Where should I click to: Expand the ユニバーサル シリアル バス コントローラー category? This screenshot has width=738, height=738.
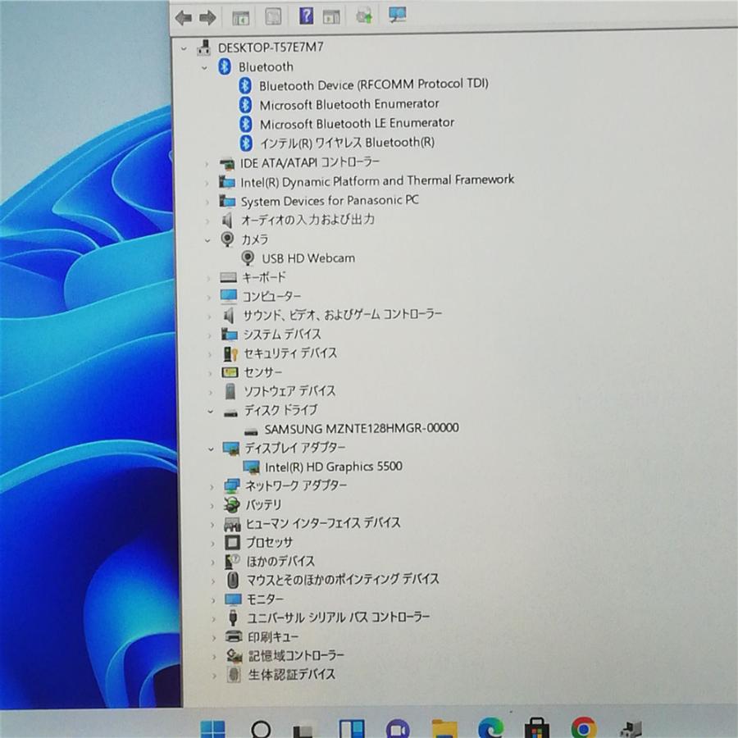click(x=214, y=619)
